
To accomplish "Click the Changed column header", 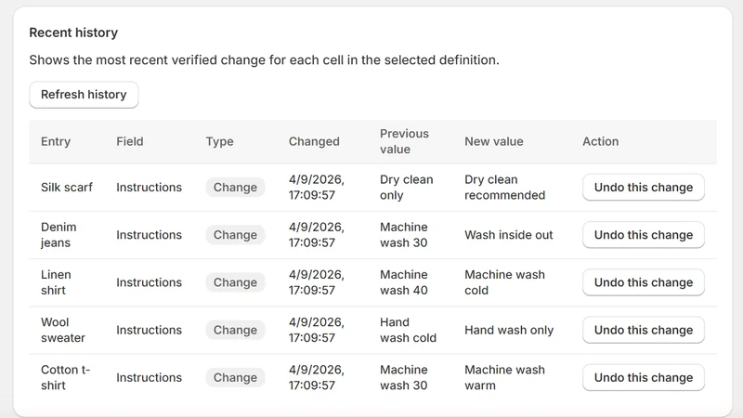I will point(314,141).
